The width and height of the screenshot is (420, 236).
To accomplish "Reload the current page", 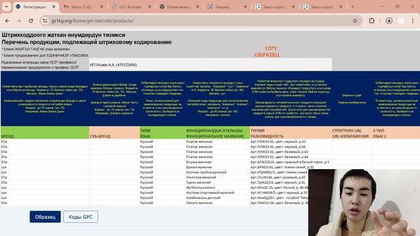I will point(31,20).
